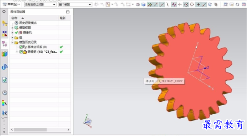Click the blue solid cube icon

pyautogui.click(x=143, y=5)
